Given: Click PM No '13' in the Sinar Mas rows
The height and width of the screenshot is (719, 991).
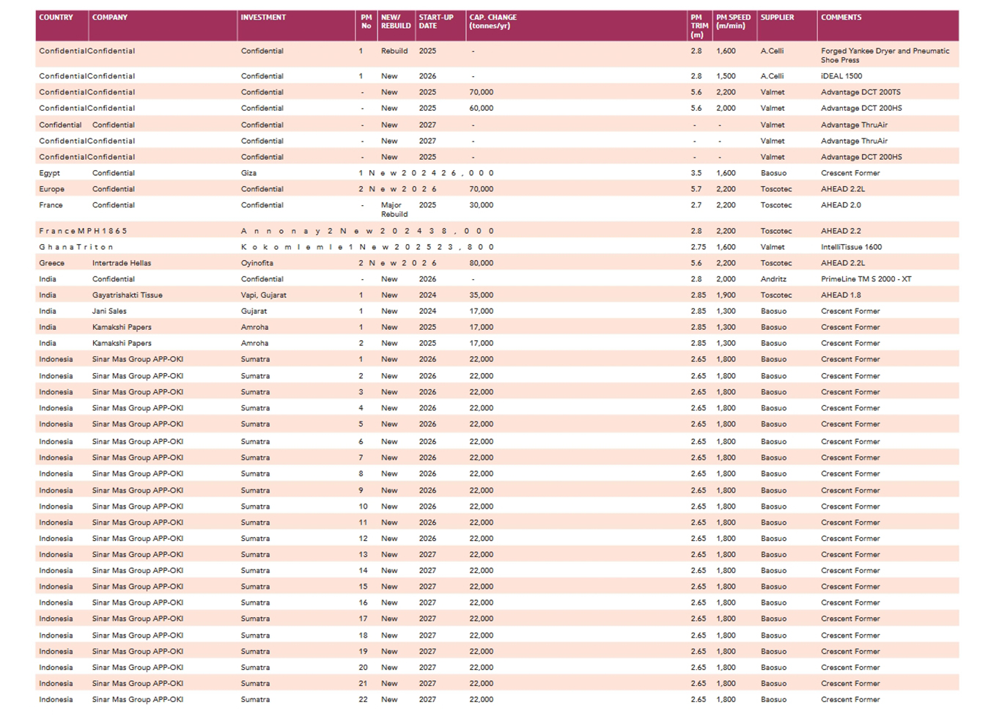Looking at the screenshot, I should (x=364, y=555).
